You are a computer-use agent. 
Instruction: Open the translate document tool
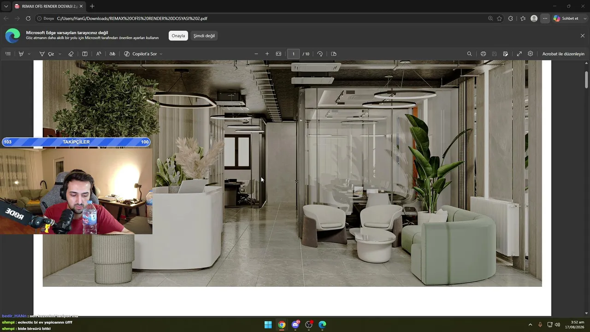click(x=112, y=54)
